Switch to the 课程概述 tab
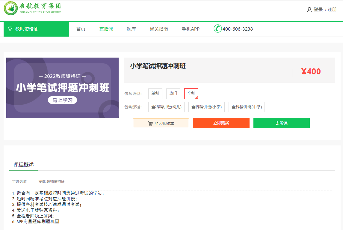Image resolution: width=343 pixels, height=230 pixels. 24,165
